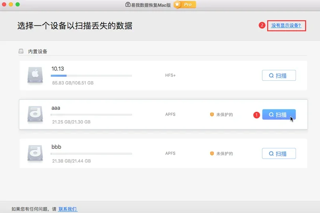Click the '内置设备' section header

(x=38, y=52)
